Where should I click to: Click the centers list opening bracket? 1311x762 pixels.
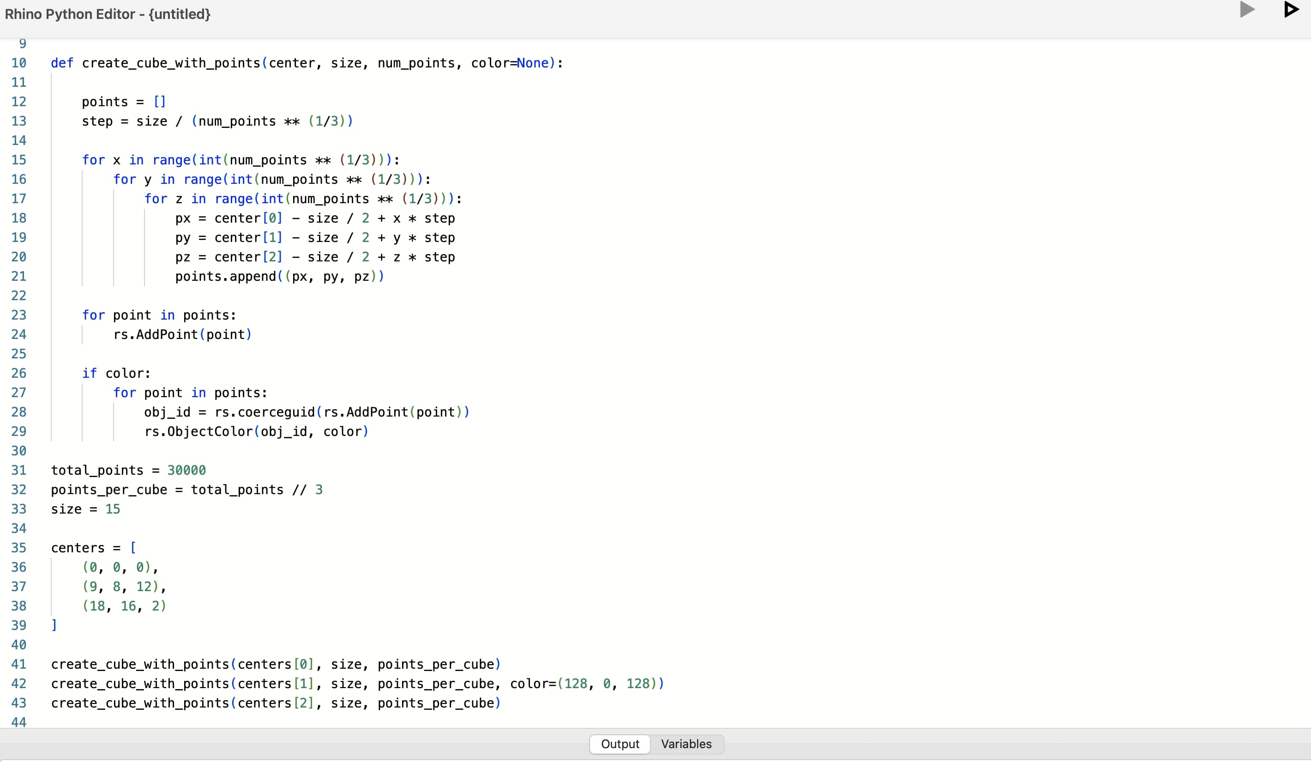133,547
